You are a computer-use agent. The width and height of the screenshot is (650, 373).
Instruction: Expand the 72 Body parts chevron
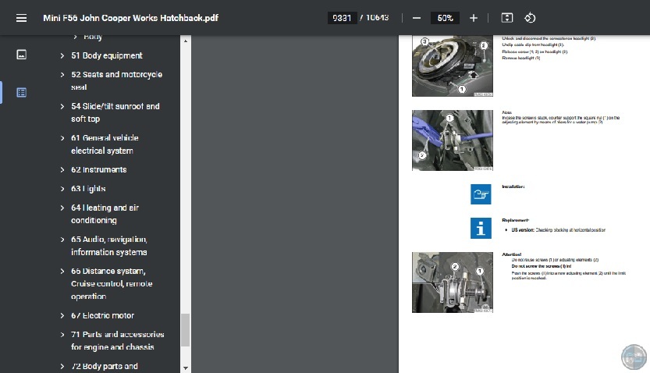(x=62, y=367)
